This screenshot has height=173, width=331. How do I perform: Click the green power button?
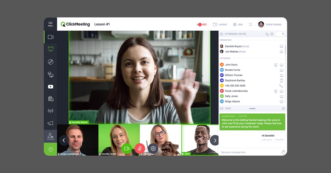coord(50,149)
